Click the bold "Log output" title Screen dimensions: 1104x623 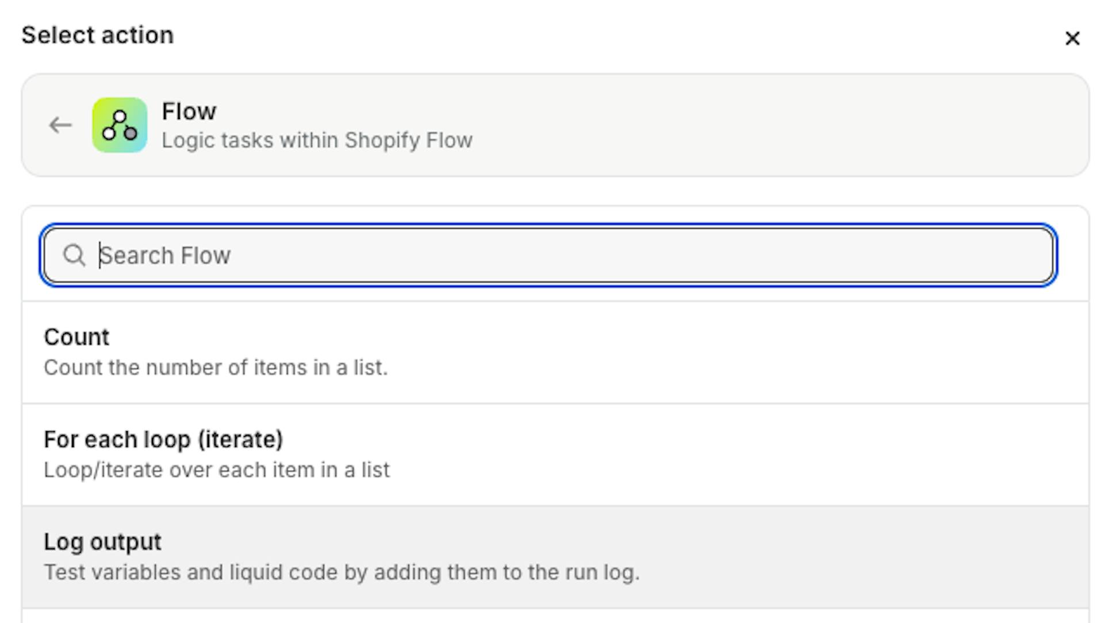pos(103,542)
